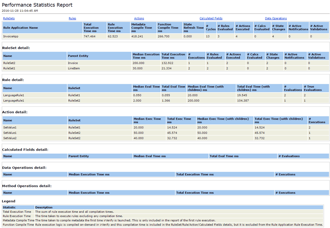
Task: Go to Calculated Fields link
Action: click(211, 18)
